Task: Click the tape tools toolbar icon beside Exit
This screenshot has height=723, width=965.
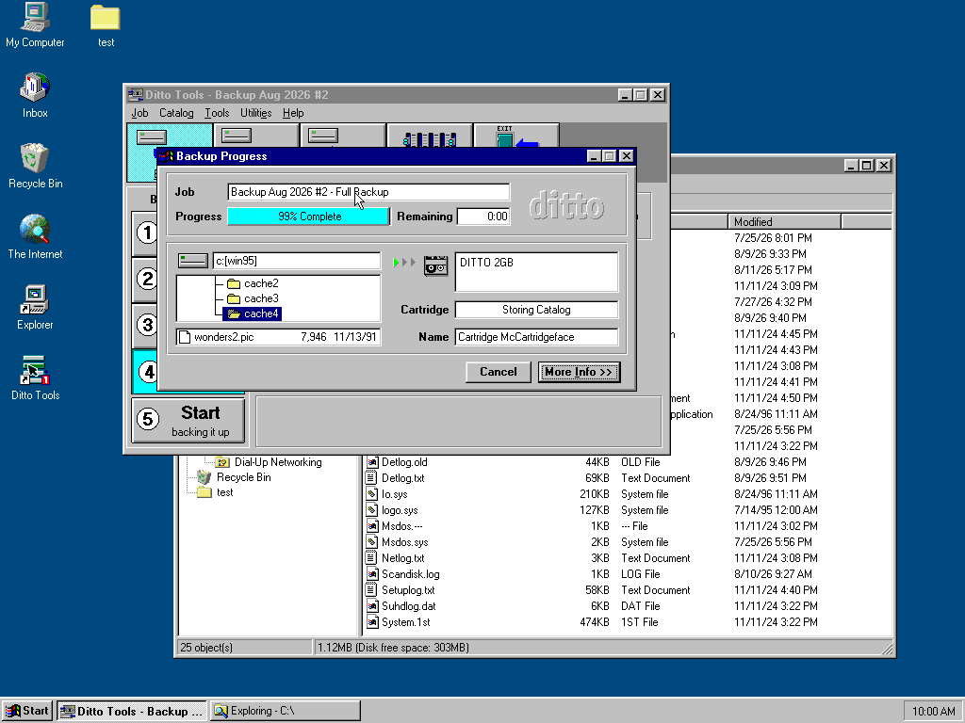Action: point(430,136)
